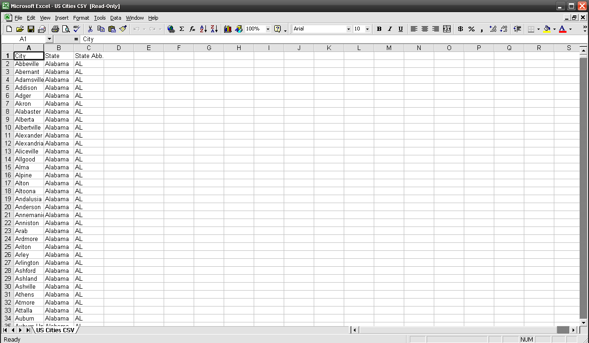Toggle underline formatting
Image resolution: width=589 pixels, height=343 pixels.
pos(400,29)
